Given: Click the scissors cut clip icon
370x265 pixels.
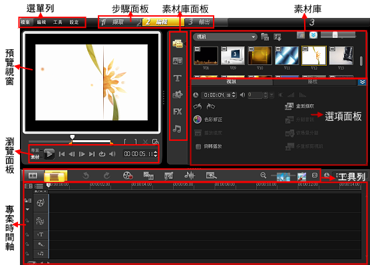Looking at the screenshot, I should pos(145,142).
